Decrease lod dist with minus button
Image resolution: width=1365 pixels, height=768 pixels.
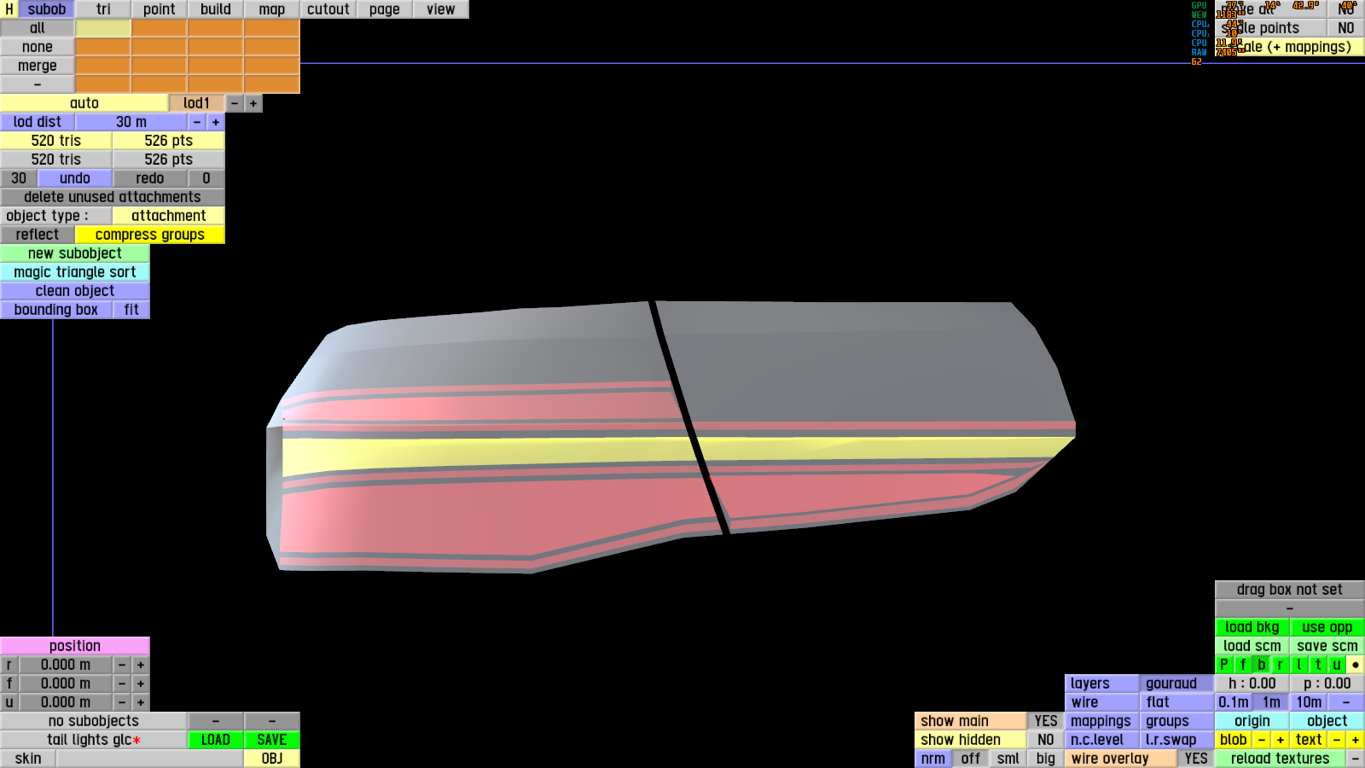coord(197,122)
